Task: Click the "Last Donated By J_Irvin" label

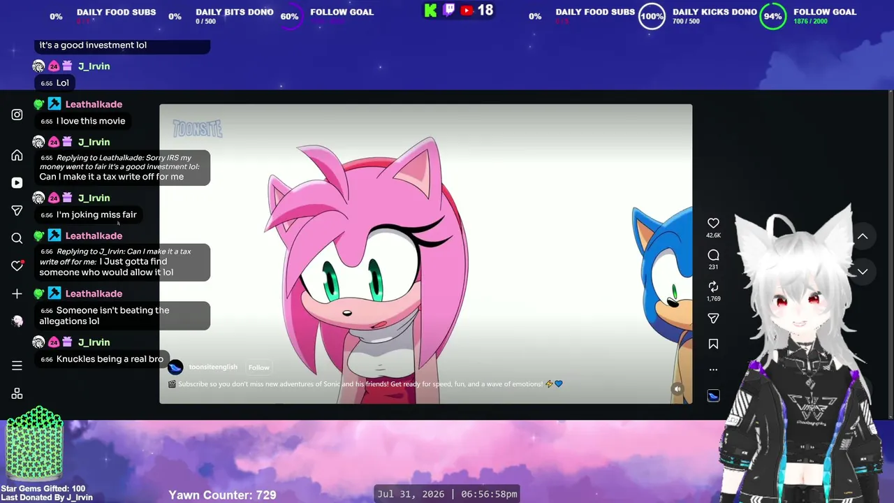Action: click(47, 498)
